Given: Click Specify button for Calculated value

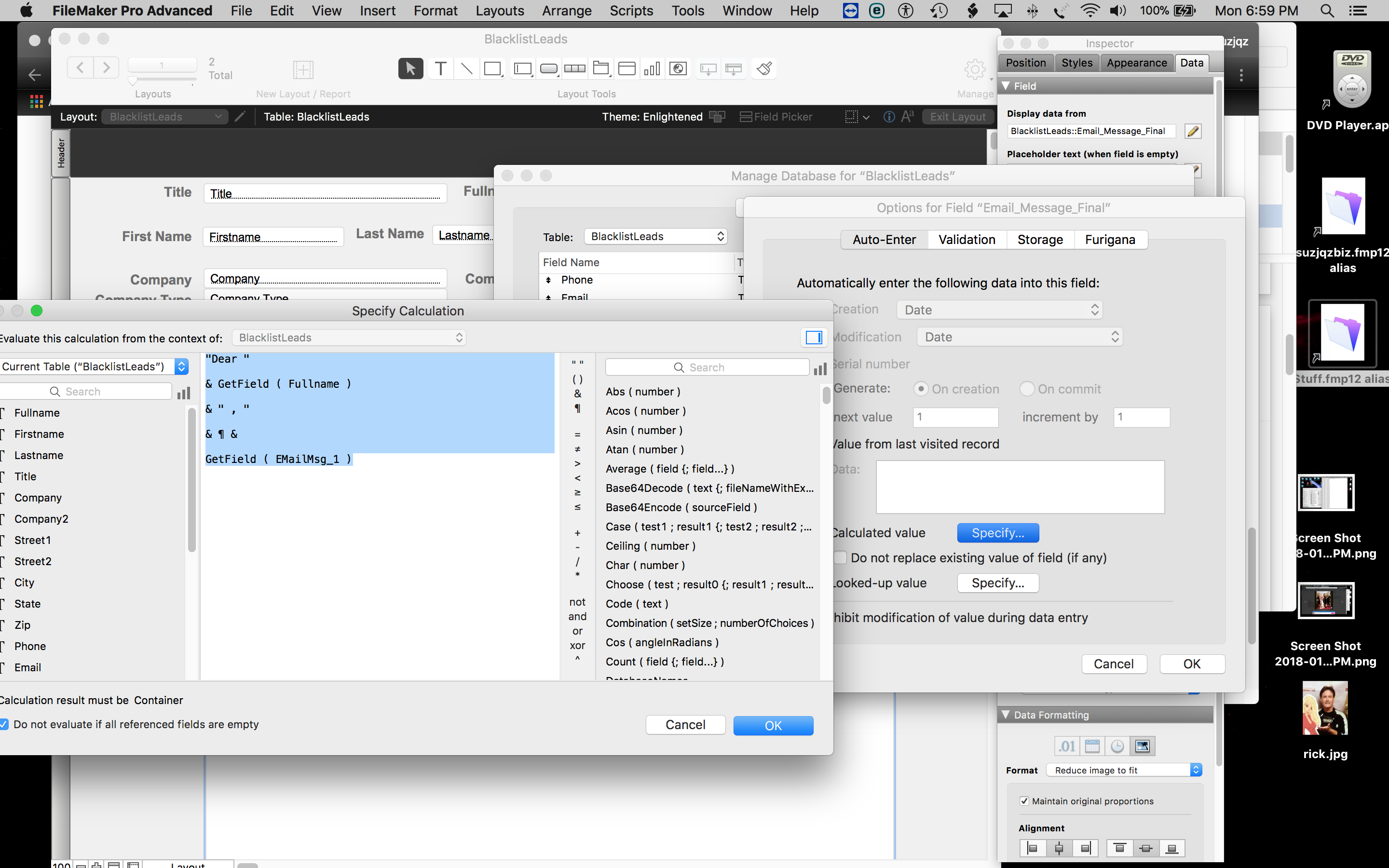Looking at the screenshot, I should 997,533.
